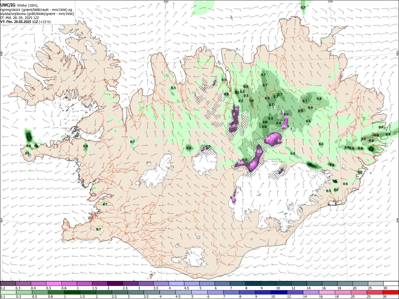399x299 pixels.
Task: Click the '(+23 h)' forecast offset text
Action: [45, 22]
